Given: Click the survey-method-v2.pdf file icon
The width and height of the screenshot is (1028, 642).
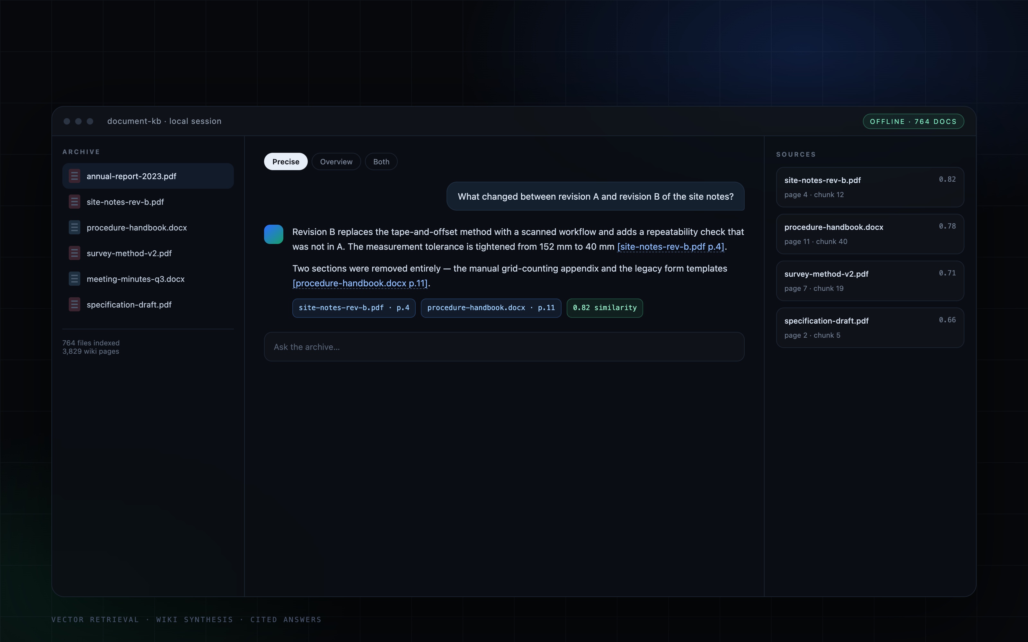Looking at the screenshot, I should tap(74, 253).
